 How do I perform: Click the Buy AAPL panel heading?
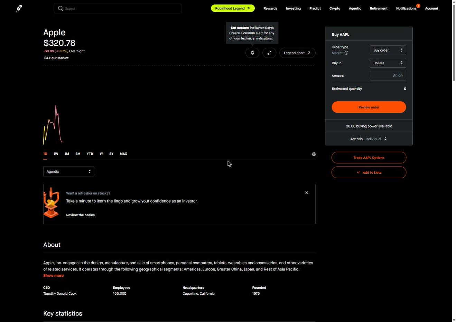341,34
